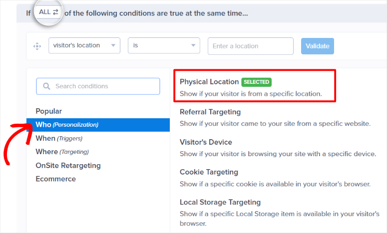Focus the Enter a location field

click(251, 46)
